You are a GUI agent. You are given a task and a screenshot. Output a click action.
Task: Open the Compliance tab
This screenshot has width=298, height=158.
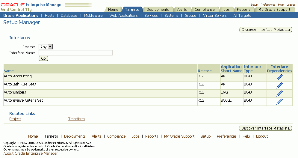point(205,10)
